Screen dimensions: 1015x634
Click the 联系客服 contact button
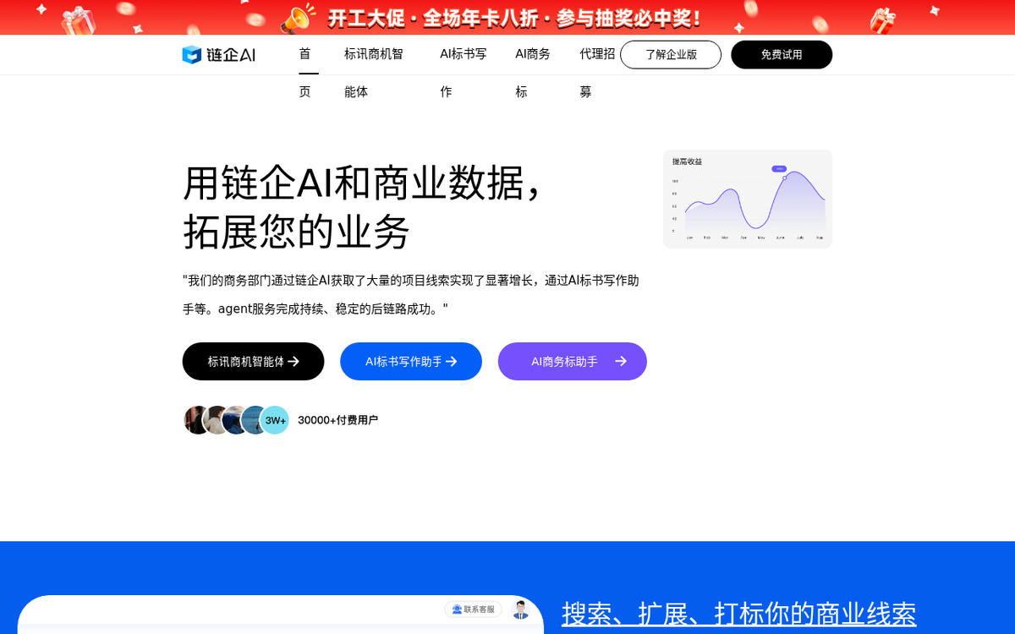(x=472, y=609)
